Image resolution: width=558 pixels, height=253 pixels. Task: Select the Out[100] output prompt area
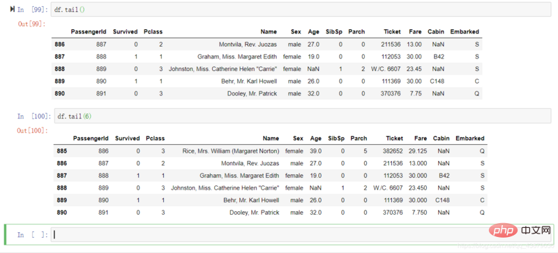32,130
